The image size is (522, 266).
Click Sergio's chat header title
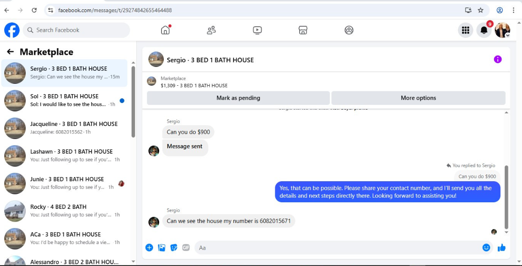[x=210, y=60]
